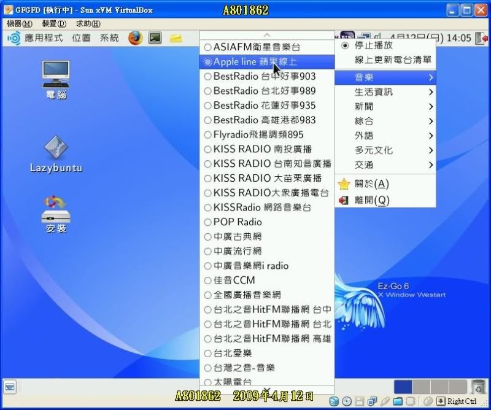Switch to the highlighted blue workspace
The width and height of the screenshot is (491, 410).
(403, 387)
